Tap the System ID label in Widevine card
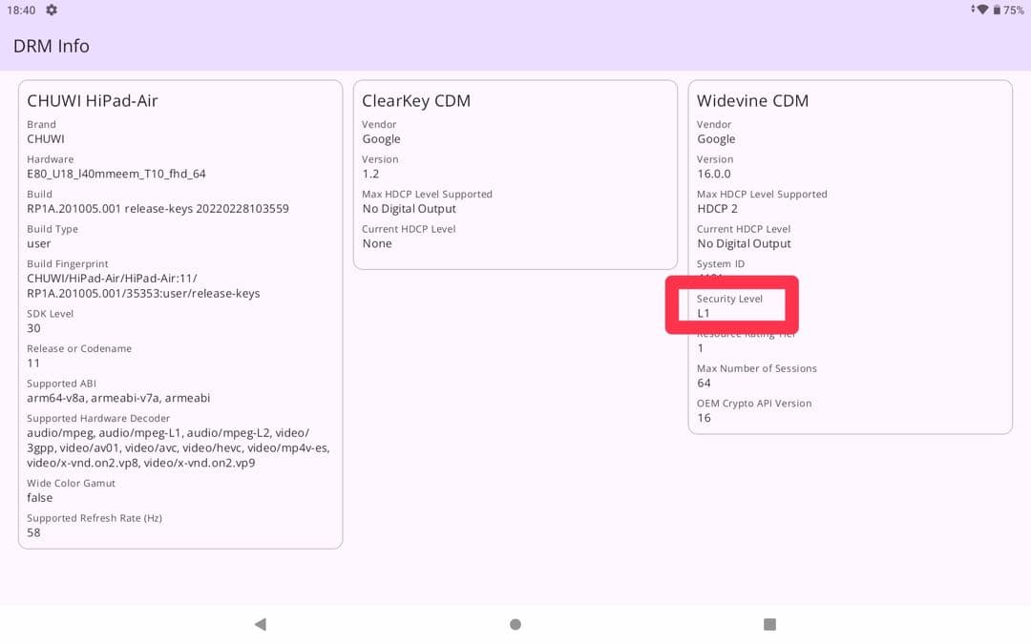This screenshot has height=644, width=1031. (721, 263)
